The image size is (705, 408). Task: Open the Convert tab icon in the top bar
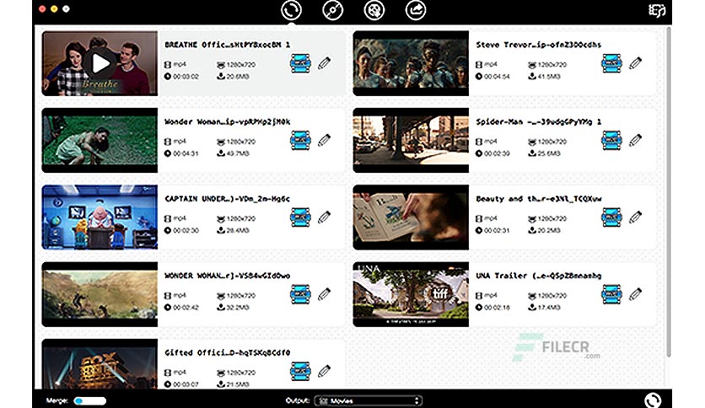pyautogui.click(x=291, y=10)
